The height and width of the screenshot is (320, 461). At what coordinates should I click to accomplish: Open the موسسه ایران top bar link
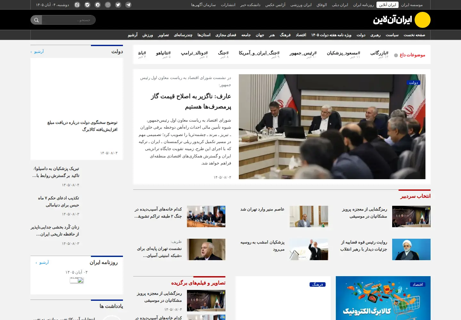coord(412,5)
